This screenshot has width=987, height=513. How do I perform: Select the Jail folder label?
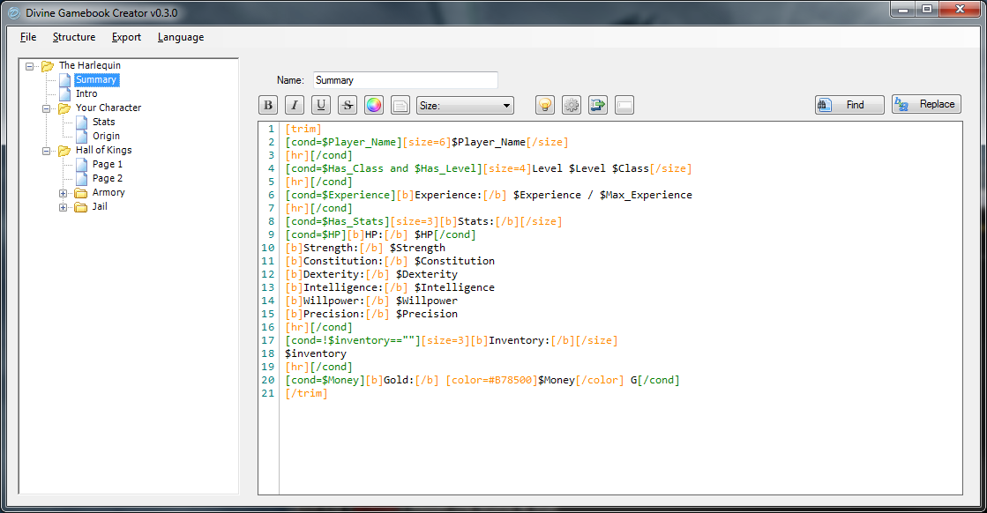coord(100,206)
